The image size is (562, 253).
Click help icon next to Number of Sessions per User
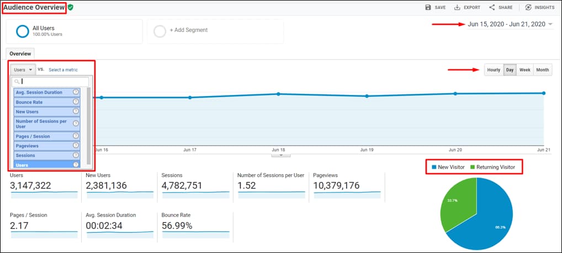point(76,123)
